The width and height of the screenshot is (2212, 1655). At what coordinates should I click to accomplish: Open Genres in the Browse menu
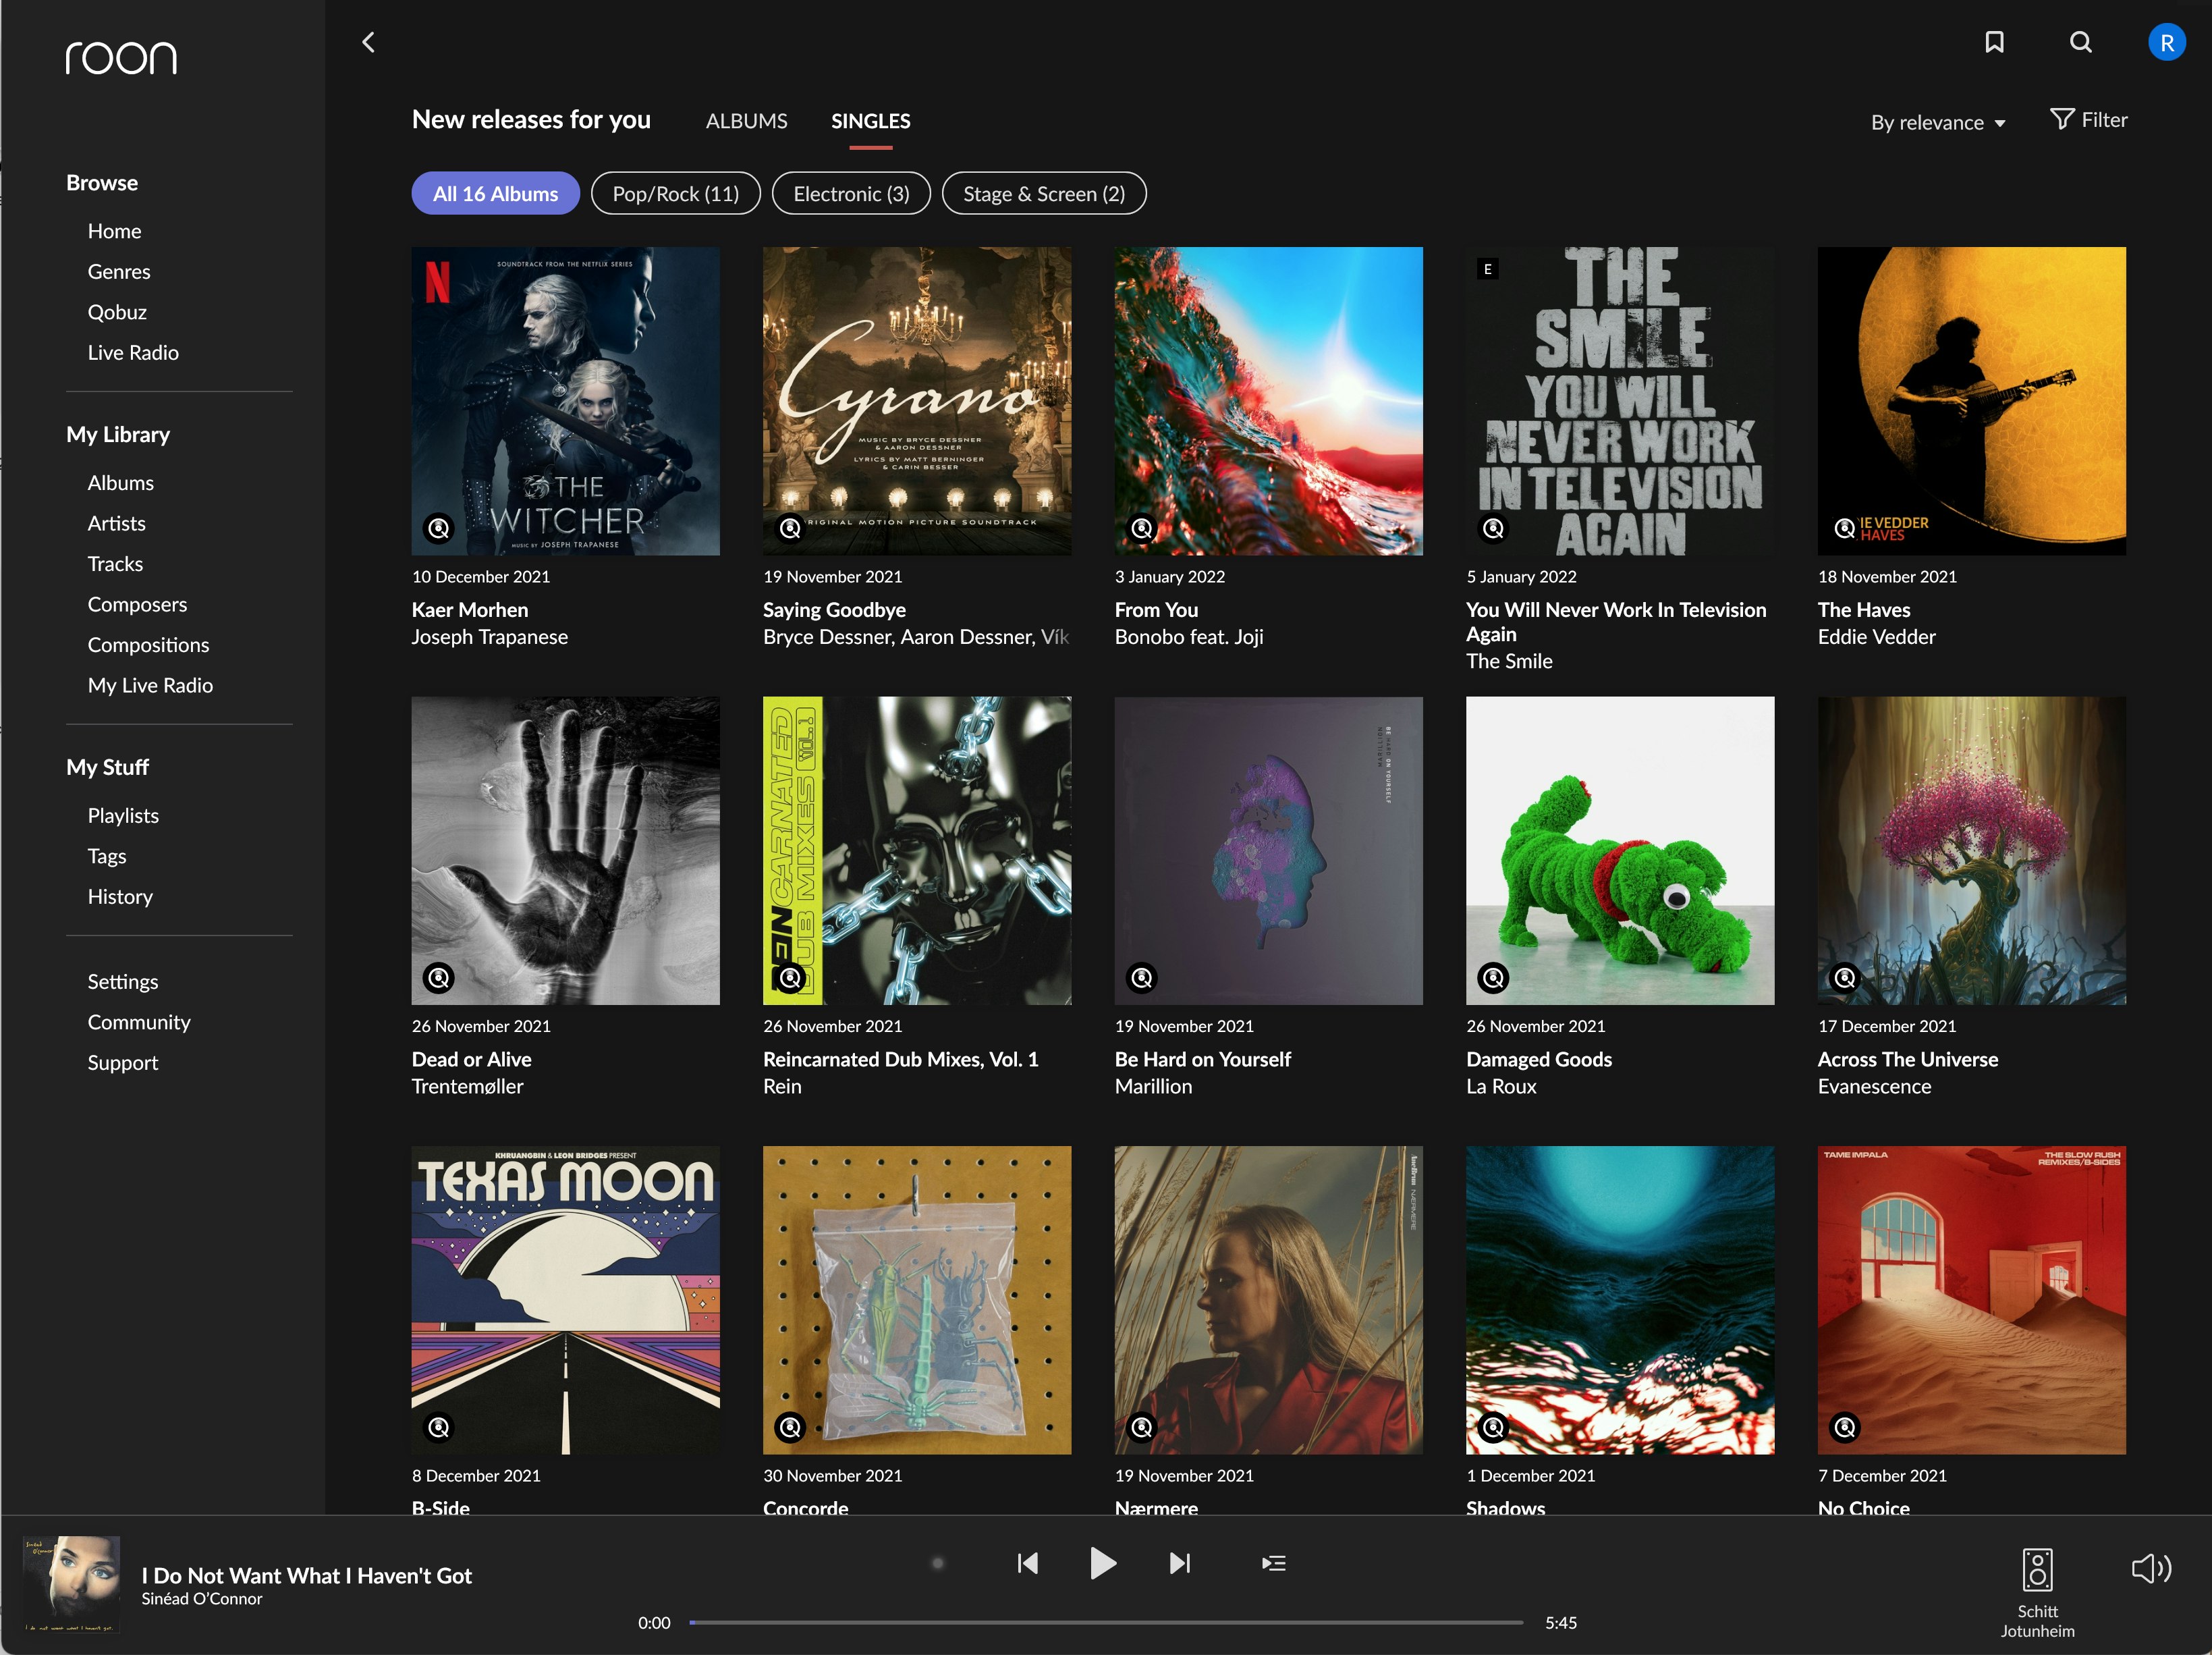pos(119,272)
